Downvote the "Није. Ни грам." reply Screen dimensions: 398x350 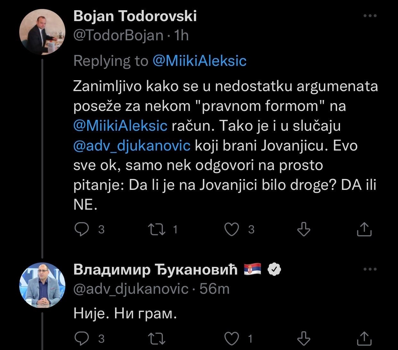[303, 338]
